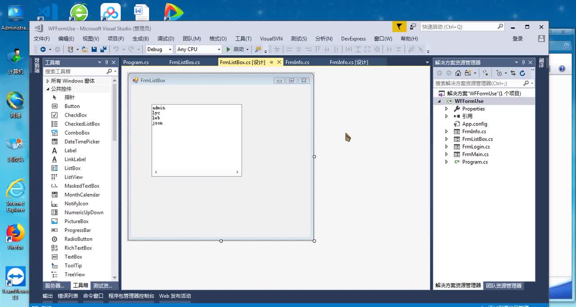Select the Button control in toolbox
The height and width of the screenshot is (307, 576).
(x=72, y=106)
